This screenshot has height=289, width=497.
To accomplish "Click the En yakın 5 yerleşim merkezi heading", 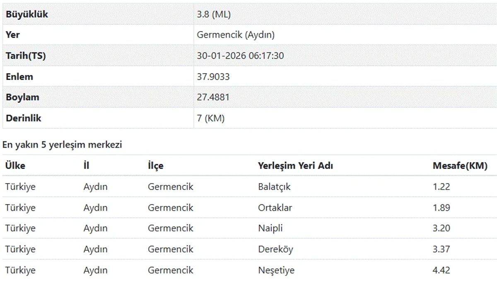I will [62, 145].
